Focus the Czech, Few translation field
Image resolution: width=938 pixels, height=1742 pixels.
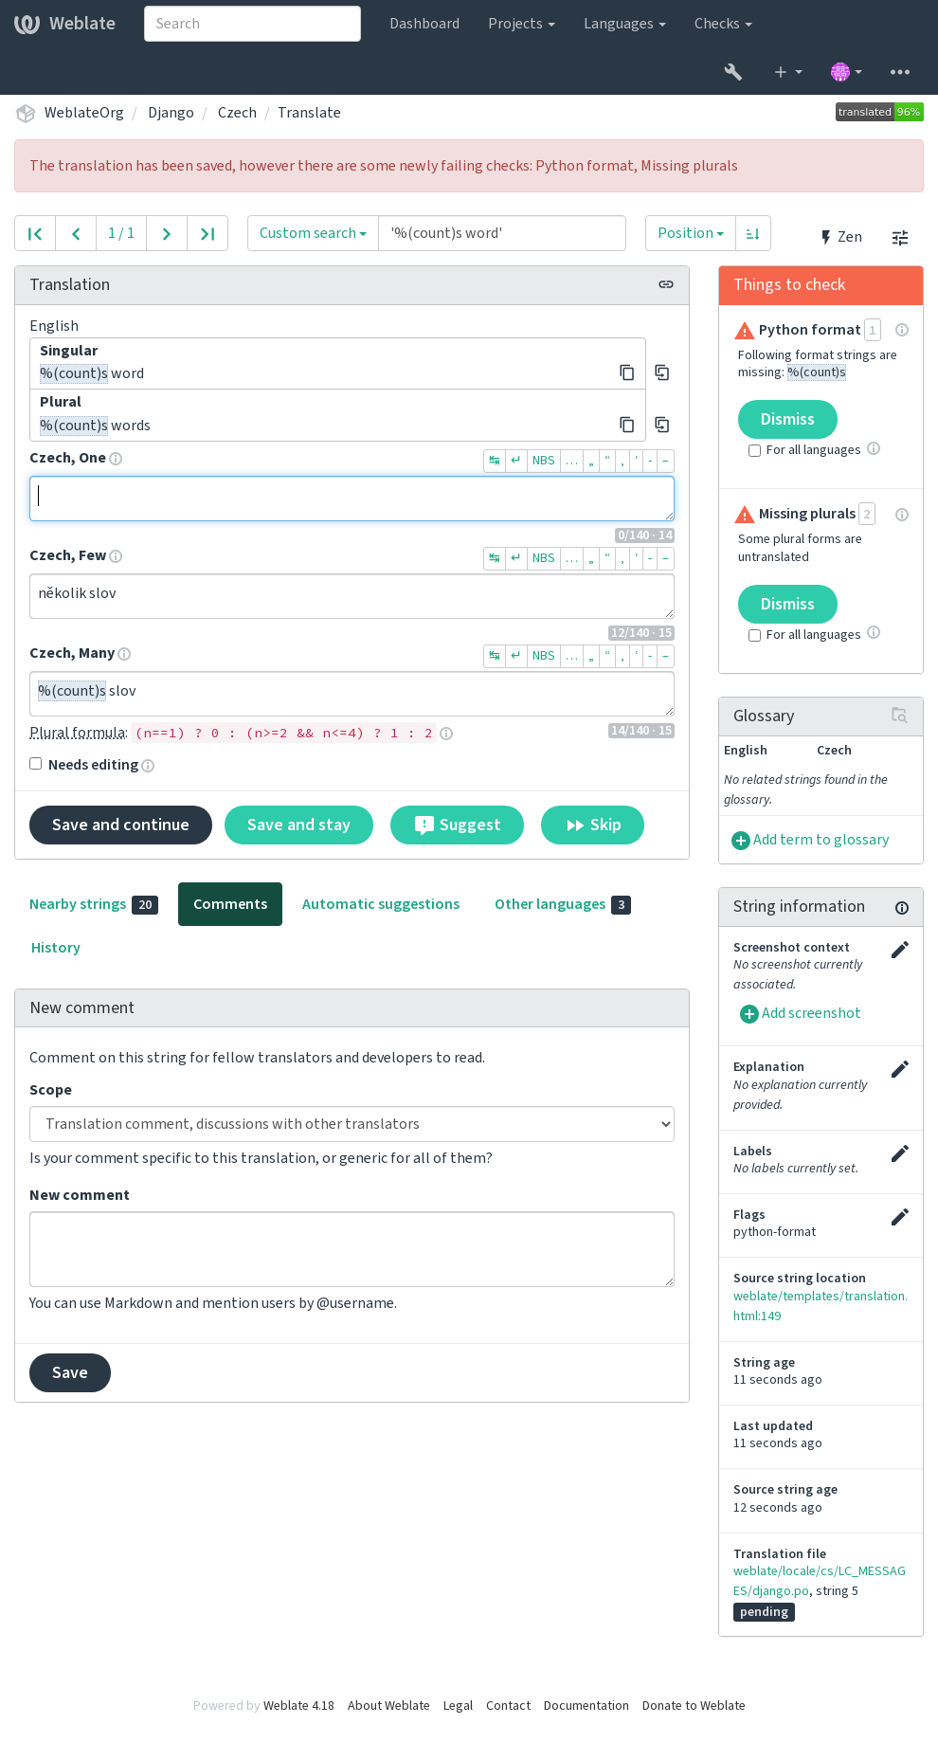pyautogui.click(x=352, y=596)
